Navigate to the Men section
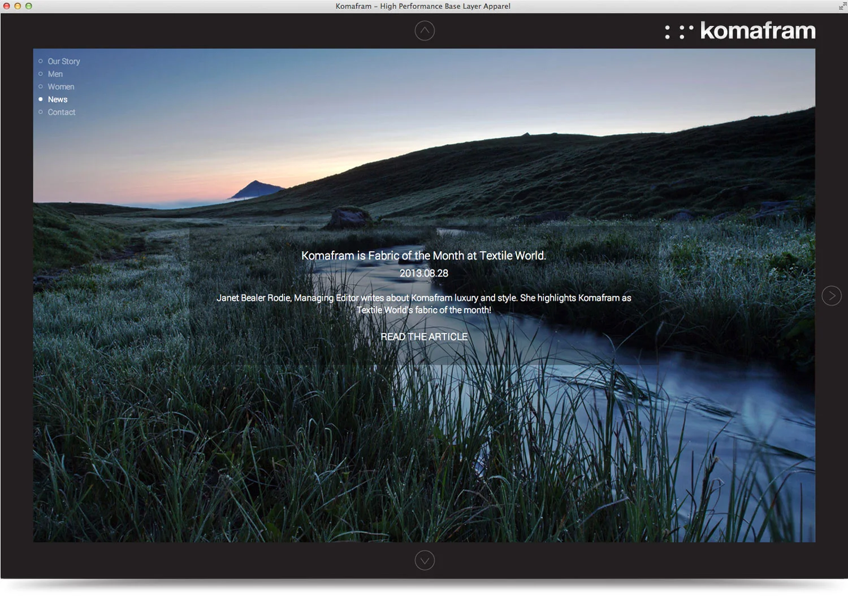Screen dimensions: 848x596 tap(55, 74)
